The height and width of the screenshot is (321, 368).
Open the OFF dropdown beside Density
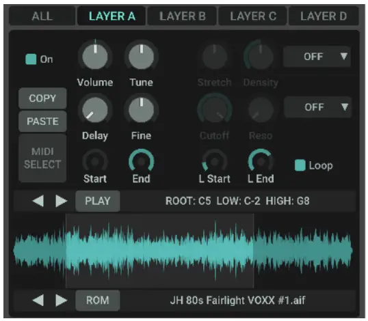click(x=317, y=57)
